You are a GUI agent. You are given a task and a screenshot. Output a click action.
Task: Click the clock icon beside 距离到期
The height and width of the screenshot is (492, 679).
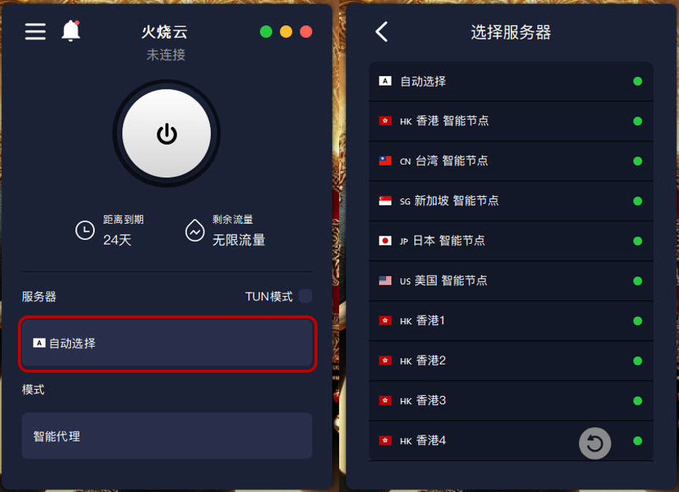pyautogui.click(x=85, y=230)
